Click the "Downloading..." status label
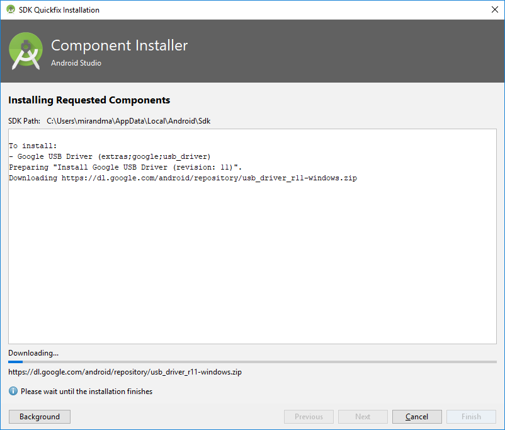The width and height of the screenshot is (505, 430). 33,353
